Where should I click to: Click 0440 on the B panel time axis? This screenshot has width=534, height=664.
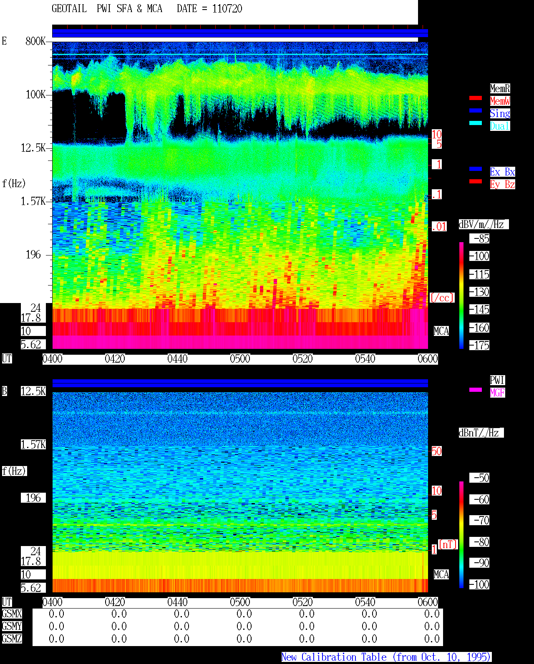click(178, 602)
